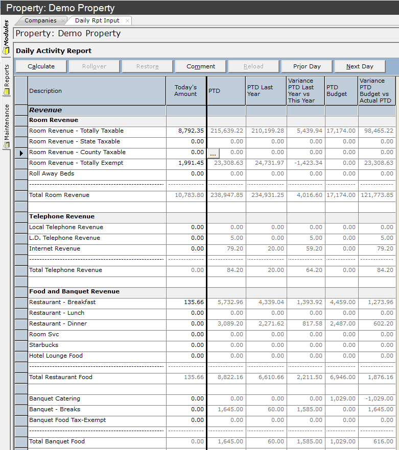
Task: Click the PTD Last Year column header
Action: [266, 91]
